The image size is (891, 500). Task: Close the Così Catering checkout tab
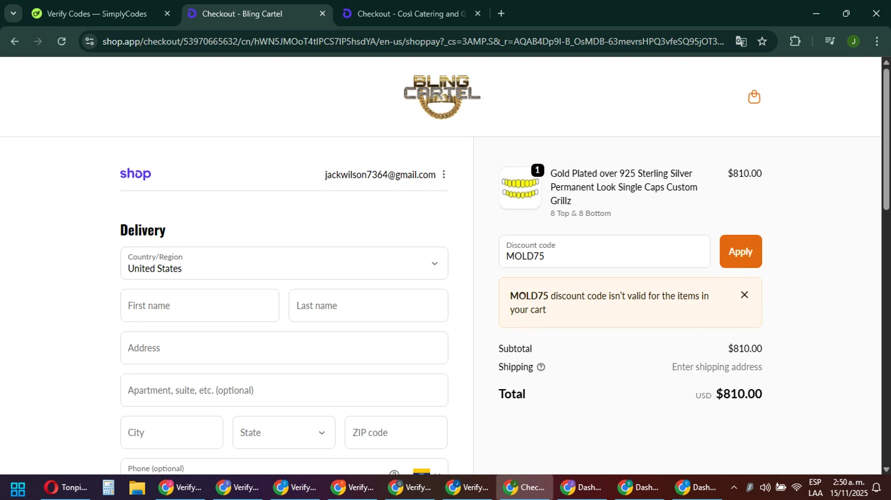click(478, 14)
